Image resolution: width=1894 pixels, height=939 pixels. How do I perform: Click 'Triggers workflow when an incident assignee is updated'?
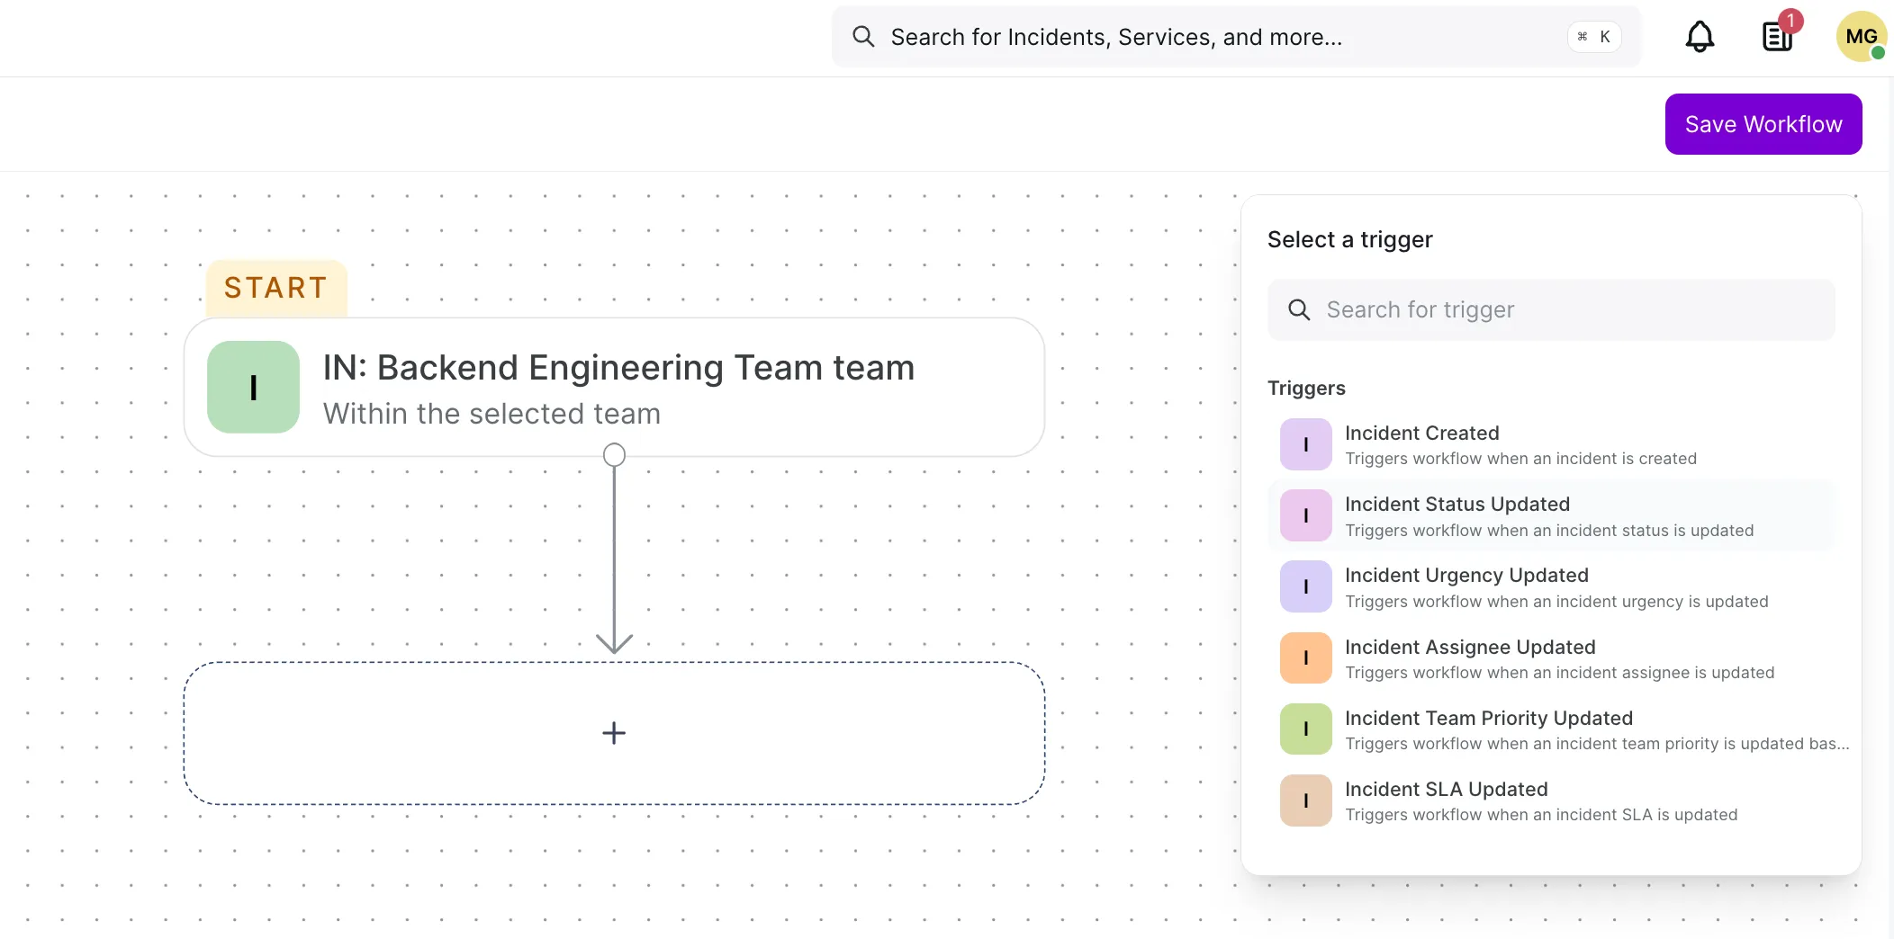click(x=1559, y=673)
